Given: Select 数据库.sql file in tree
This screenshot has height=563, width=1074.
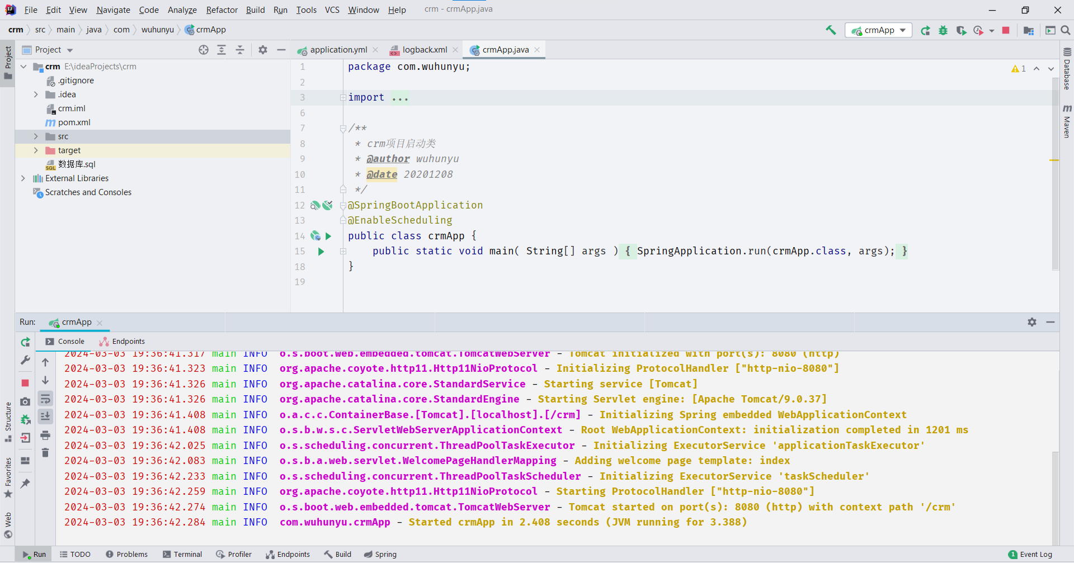Looking at the screenshot, I should point(77,164).
